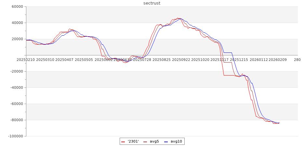Select the 20251020 date on x-axis
Image resolution: width=304 pixels, height=162 pixels.
pyautogui.click(x=200, y=60)
